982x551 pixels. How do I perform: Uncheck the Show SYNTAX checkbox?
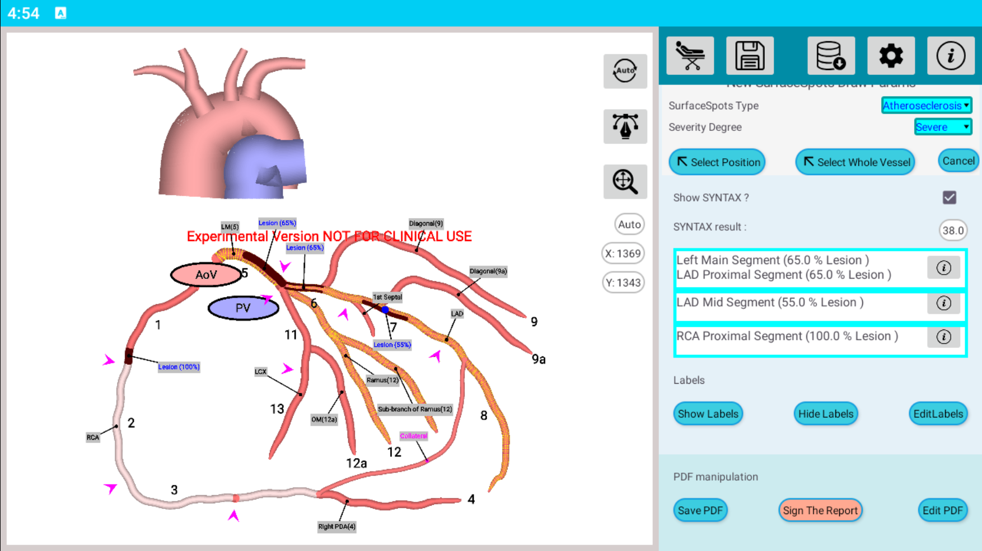[949, 197]
